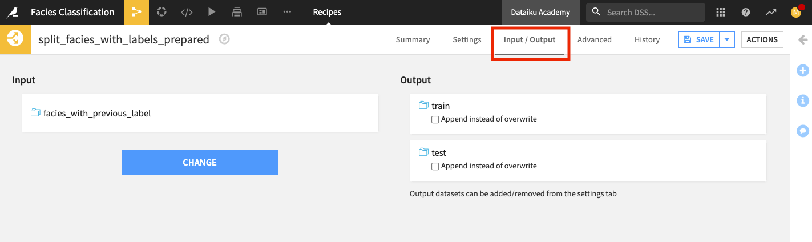This screenshot has height=242, width=812.
Task: Open the info icon in right sidebar
Action: click(803, 100)
